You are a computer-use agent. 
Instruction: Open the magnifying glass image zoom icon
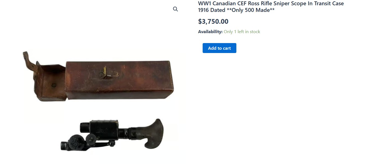point(175,9)
